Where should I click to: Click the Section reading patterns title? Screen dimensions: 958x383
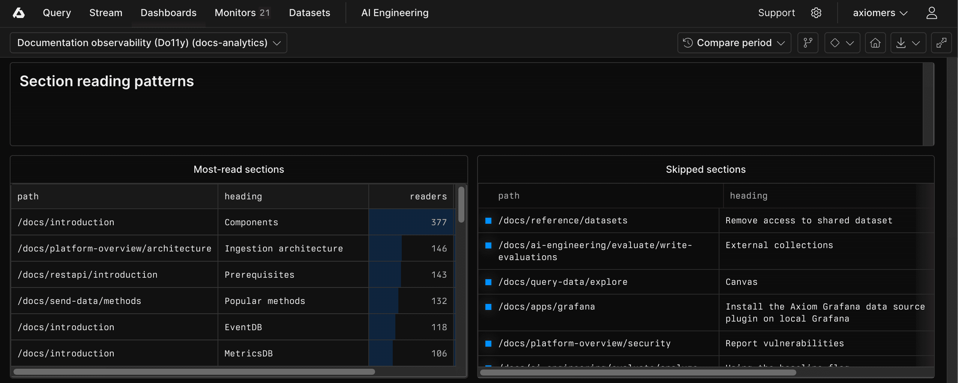pyautogui.click(x=107, y=81)
